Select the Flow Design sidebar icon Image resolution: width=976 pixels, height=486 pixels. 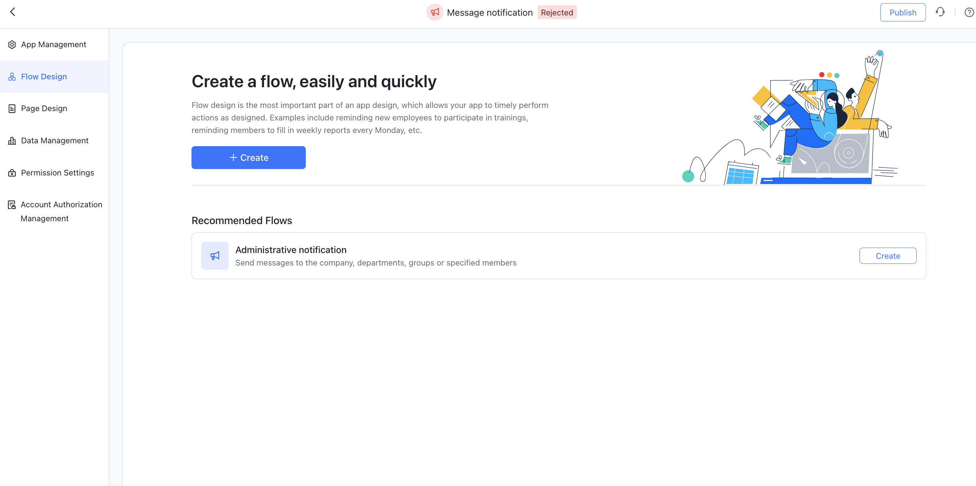pos(11,76)
